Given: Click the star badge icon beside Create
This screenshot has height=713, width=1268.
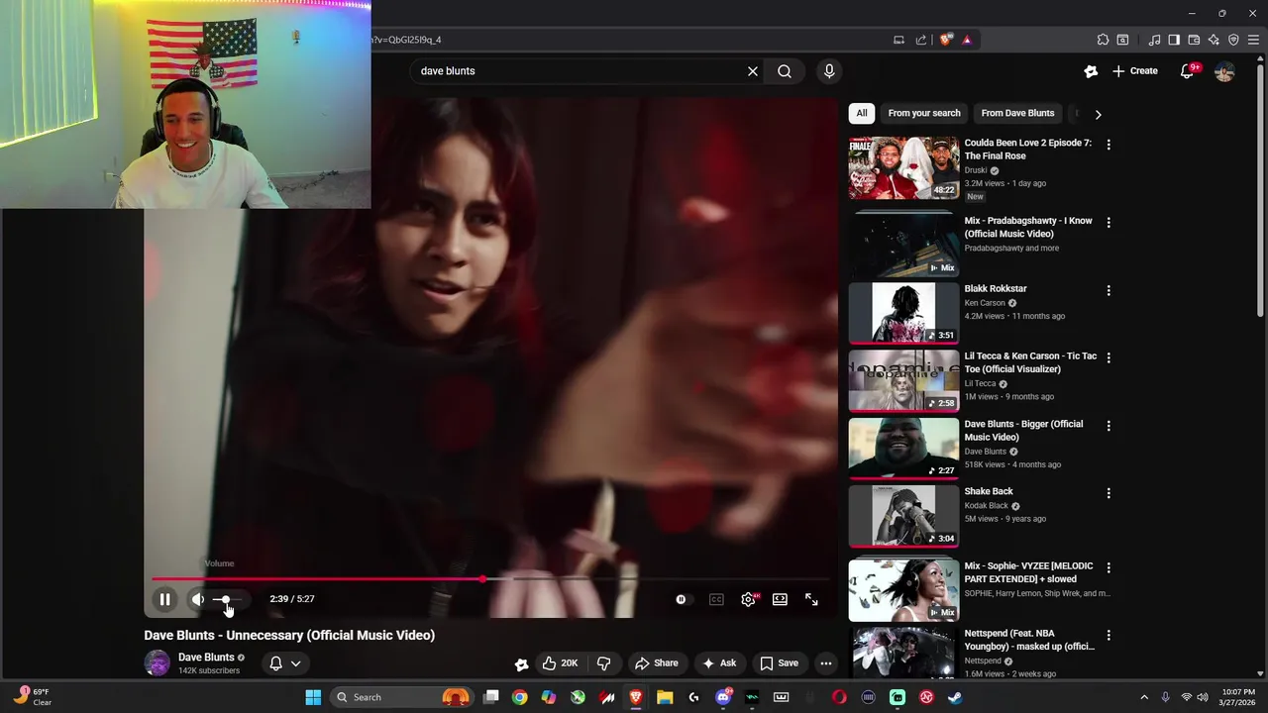Looking at the screenshot, I should (1091, 71).
